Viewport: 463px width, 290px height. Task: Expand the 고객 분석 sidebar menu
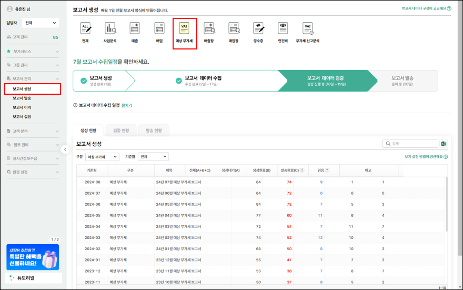tap(33, 131)
